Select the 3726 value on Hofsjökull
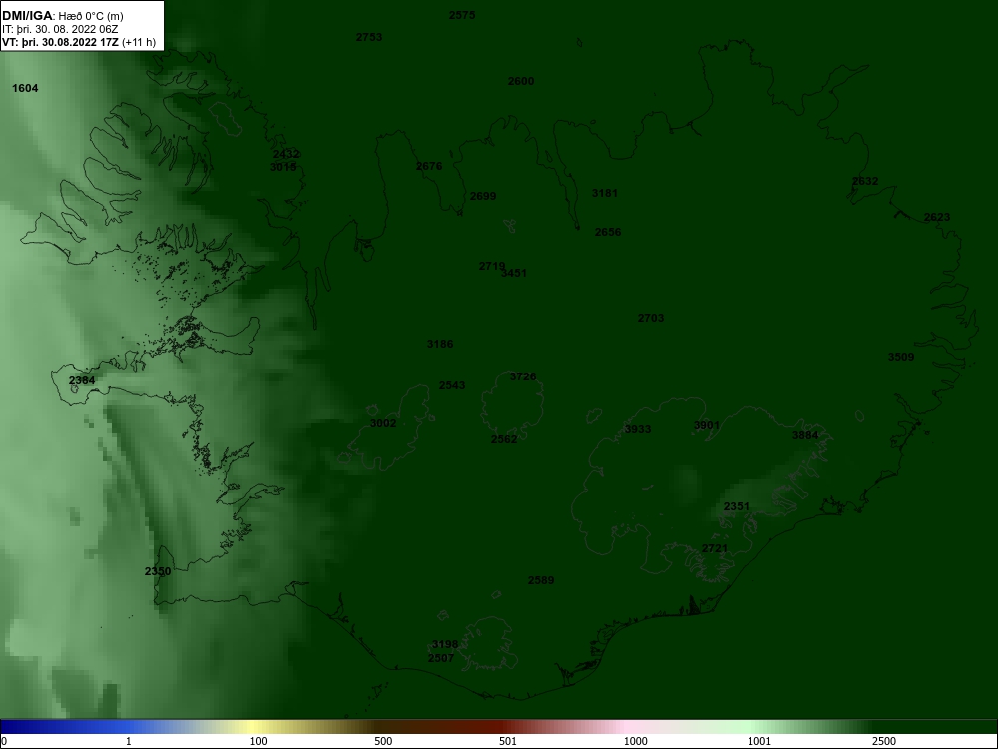 [x=523, y=376]
